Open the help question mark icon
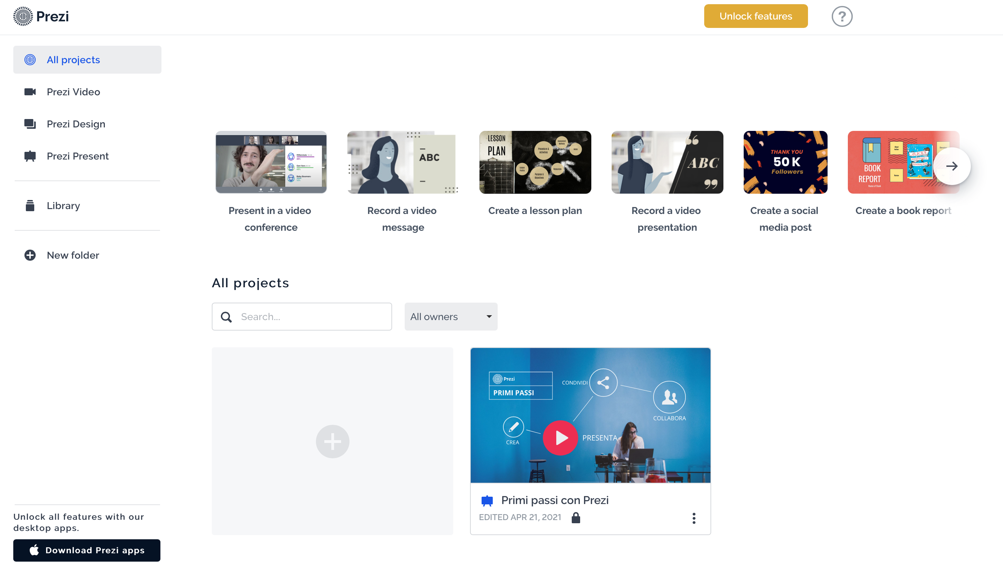 (842, 16)
